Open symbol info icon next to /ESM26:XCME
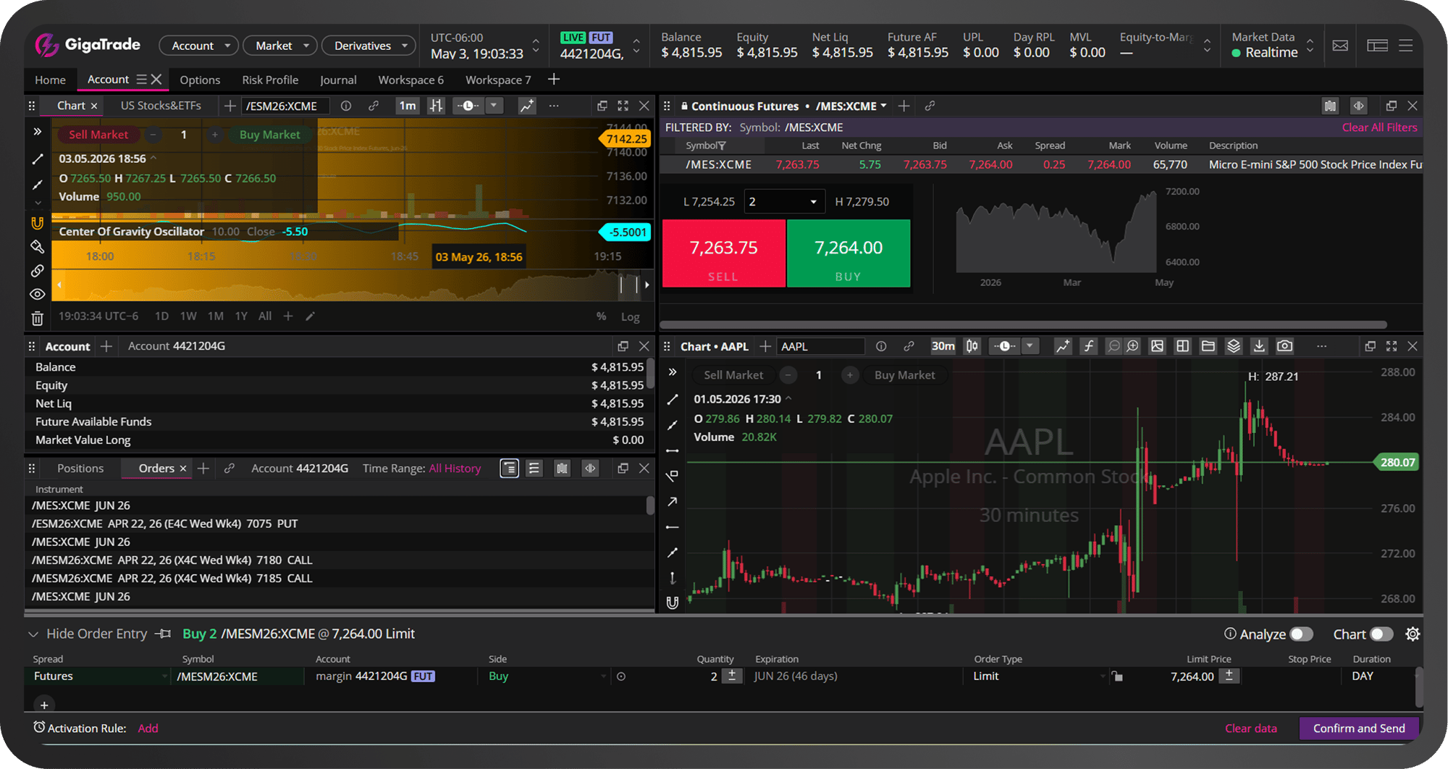 tap(346, 106)
